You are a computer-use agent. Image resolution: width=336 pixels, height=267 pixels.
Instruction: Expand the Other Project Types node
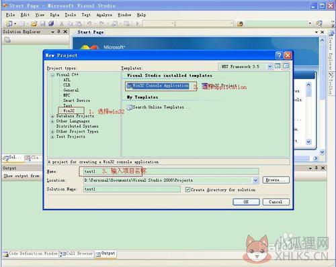[52, 131]
